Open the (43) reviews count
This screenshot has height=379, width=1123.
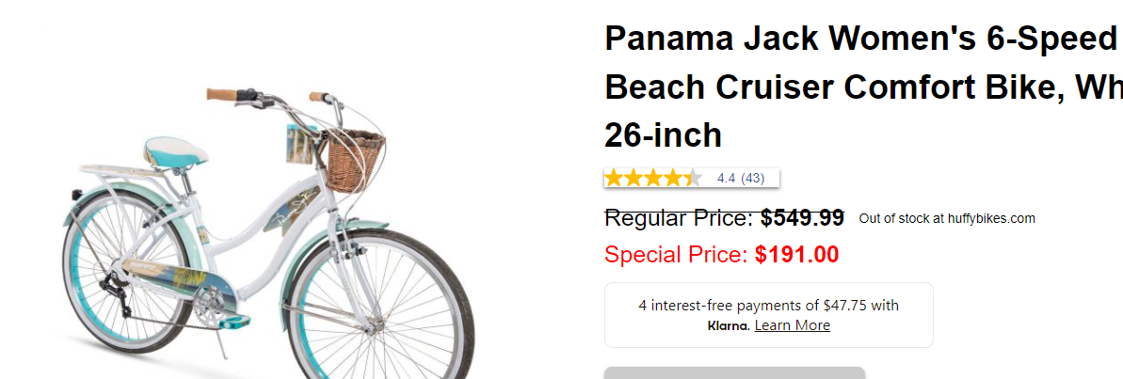coord(752,178)
